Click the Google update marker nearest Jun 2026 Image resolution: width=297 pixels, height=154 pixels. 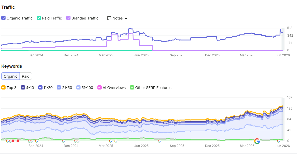[278, 141]
